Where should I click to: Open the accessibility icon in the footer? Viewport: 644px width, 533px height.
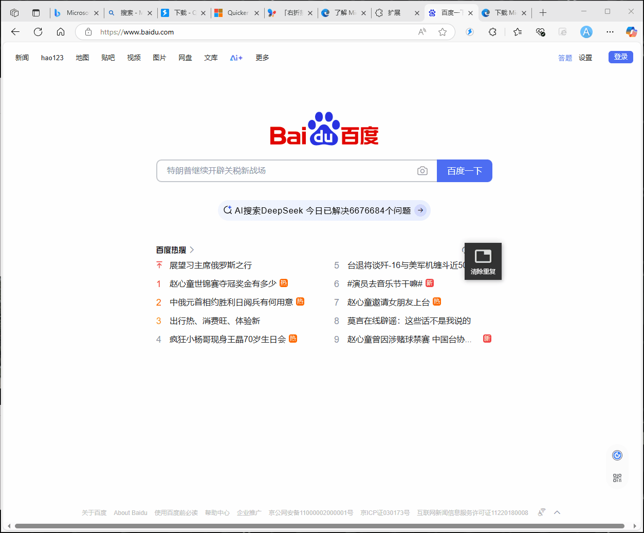[x=542, y=512]
